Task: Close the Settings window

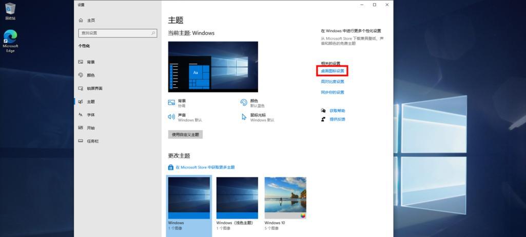Action: point(387,5)
